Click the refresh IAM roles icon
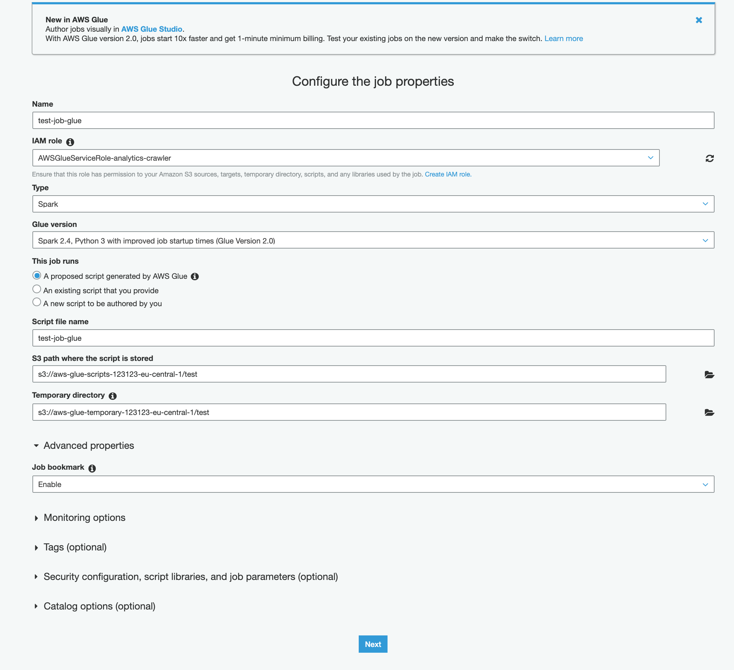Viewport: 734px width, 670px height. click(709, 158)
